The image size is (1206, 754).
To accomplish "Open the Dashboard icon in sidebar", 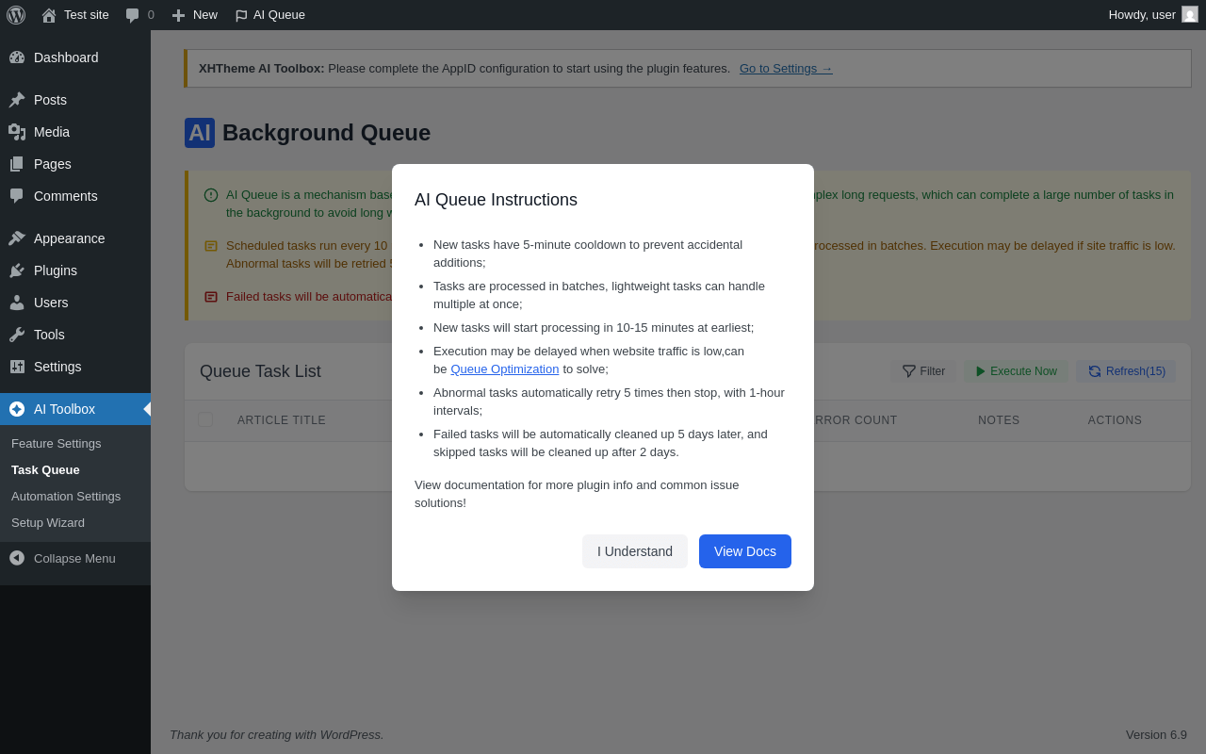I will [x=17, y=57].
